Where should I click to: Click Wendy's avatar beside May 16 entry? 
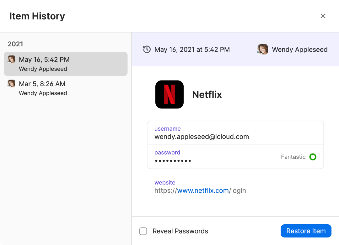click(x=11, y=59)
